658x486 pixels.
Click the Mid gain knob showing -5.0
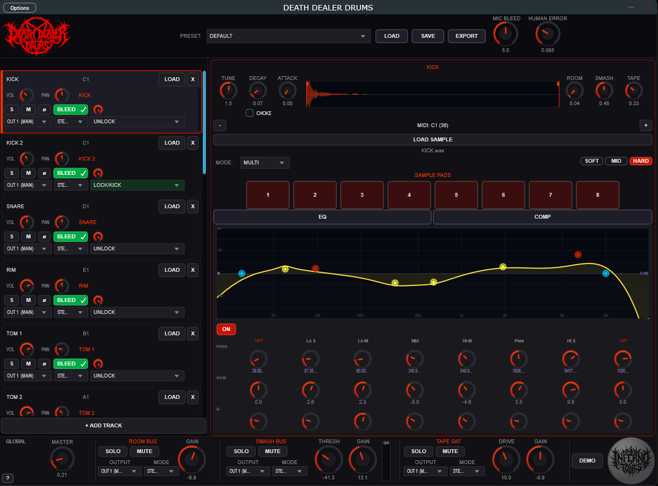pos(415,391)
